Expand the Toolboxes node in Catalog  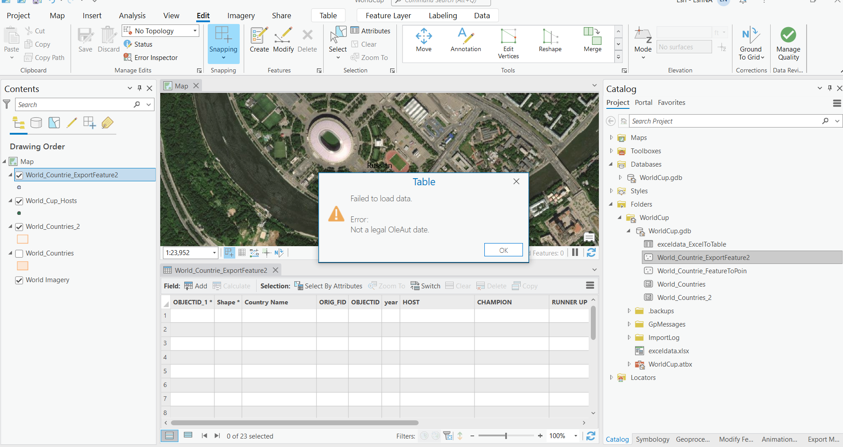tap(611, 151)
